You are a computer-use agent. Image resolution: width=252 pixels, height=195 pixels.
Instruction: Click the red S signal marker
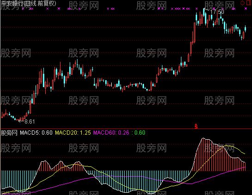[196, 126]
